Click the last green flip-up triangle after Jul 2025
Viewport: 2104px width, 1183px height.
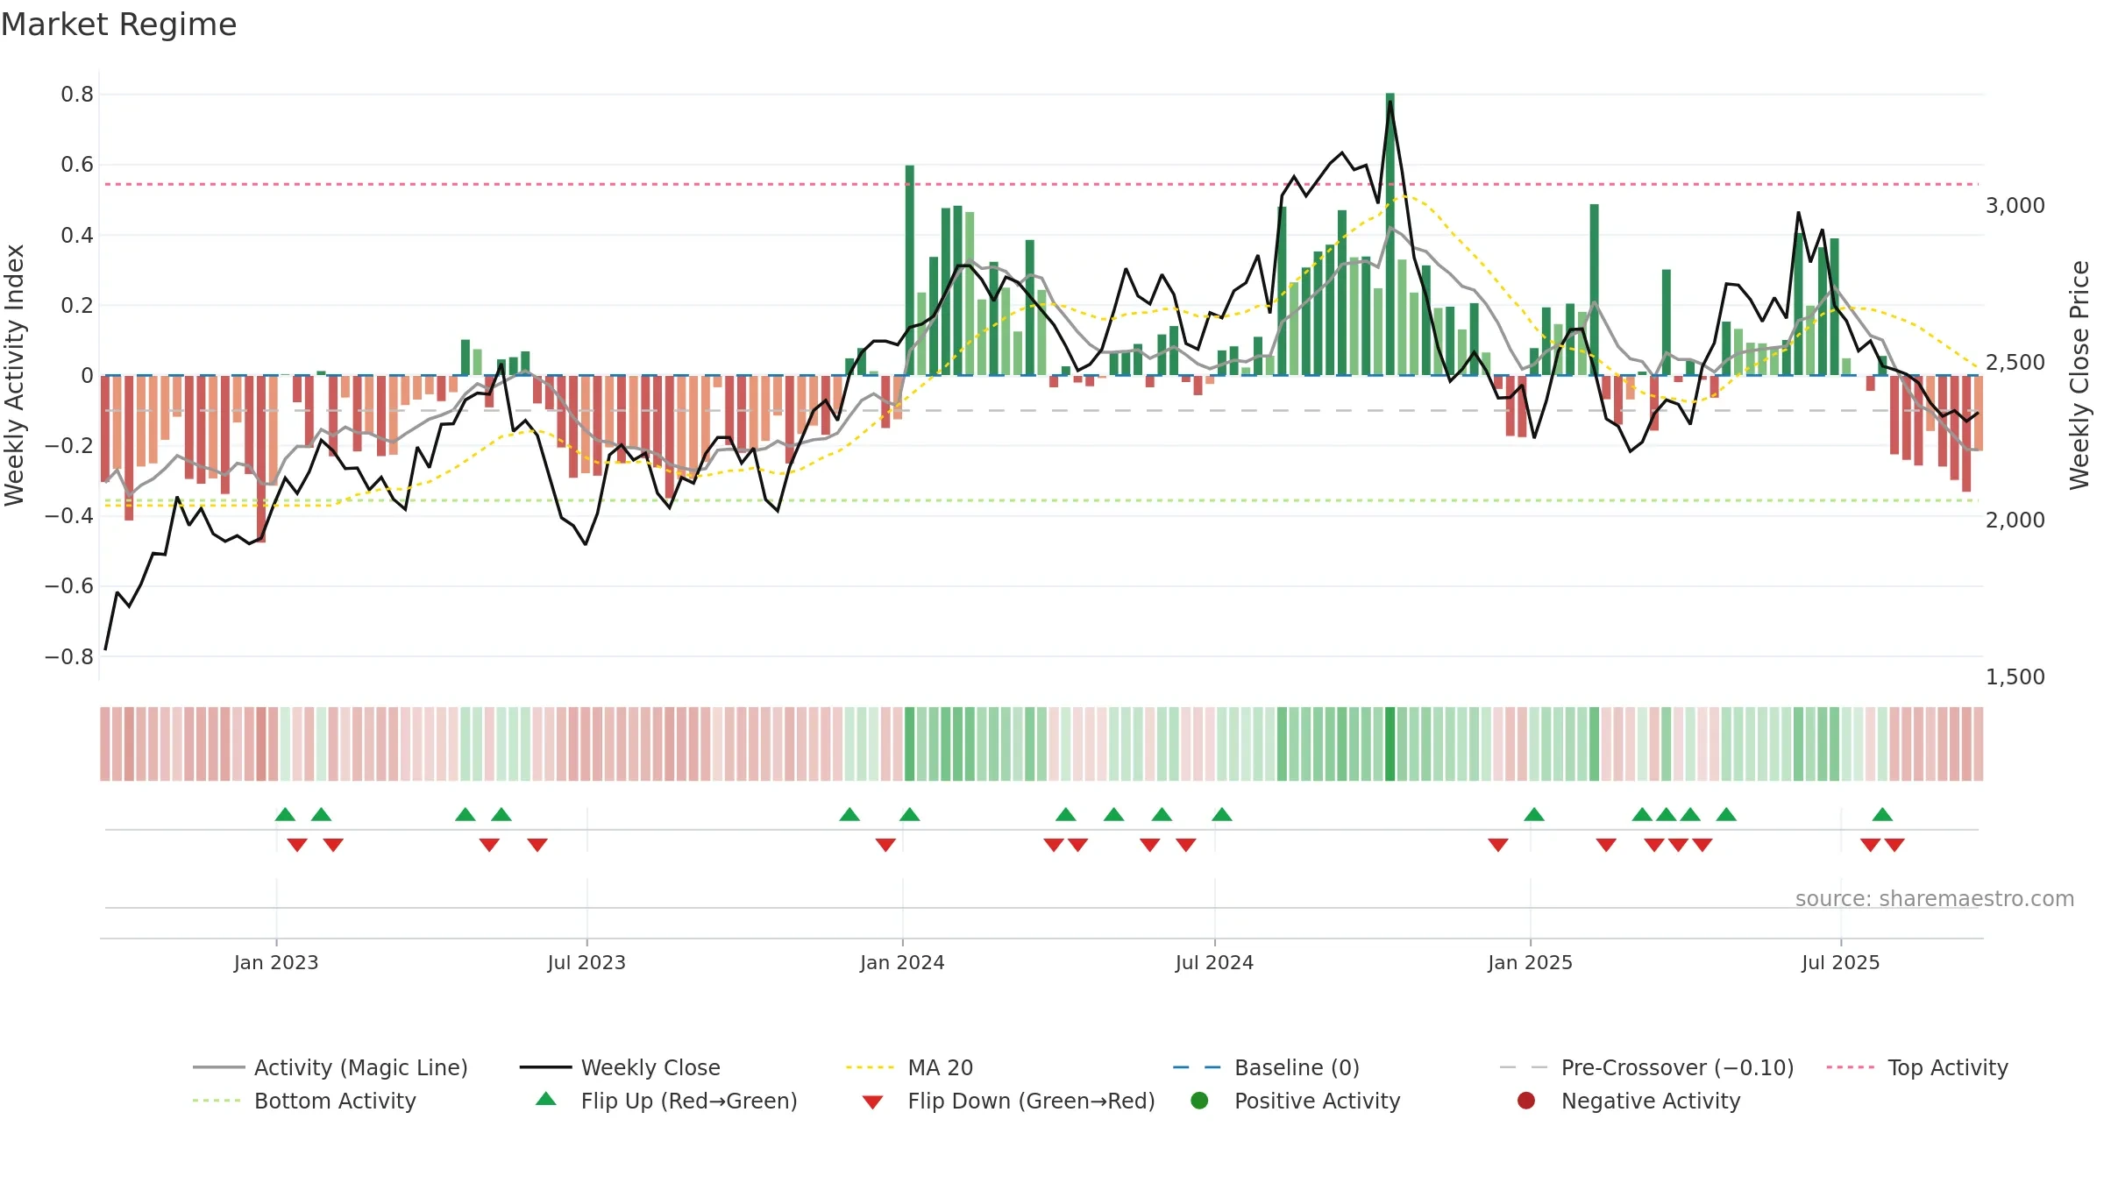[x=1882, y=814]
